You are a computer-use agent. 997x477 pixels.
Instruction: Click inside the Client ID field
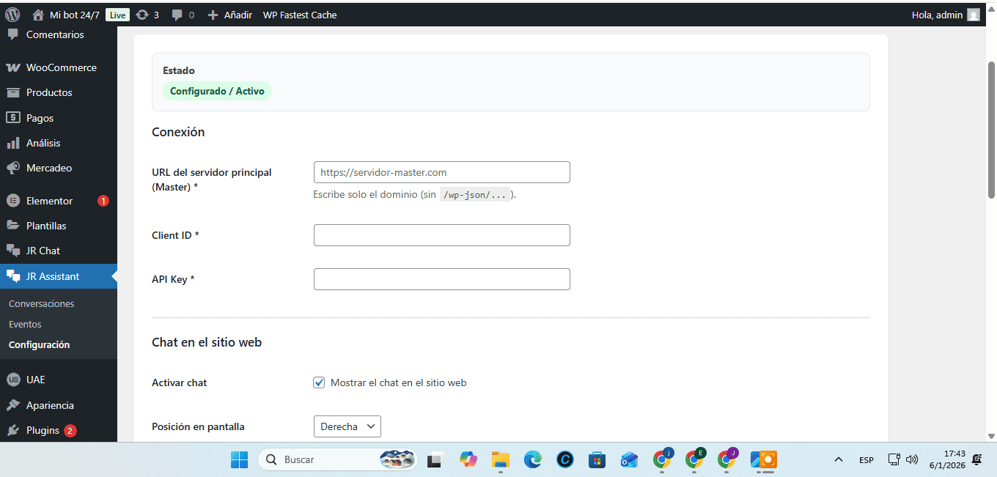pyautogui.click(x=441, y=234)
